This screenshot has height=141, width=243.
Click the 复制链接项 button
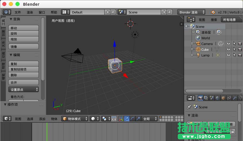tap(24, 69)
